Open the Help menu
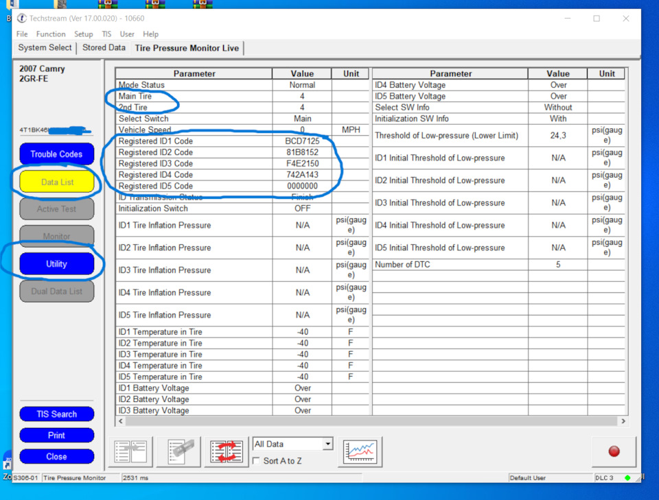 pyautogui.click(x=150, y=34)
